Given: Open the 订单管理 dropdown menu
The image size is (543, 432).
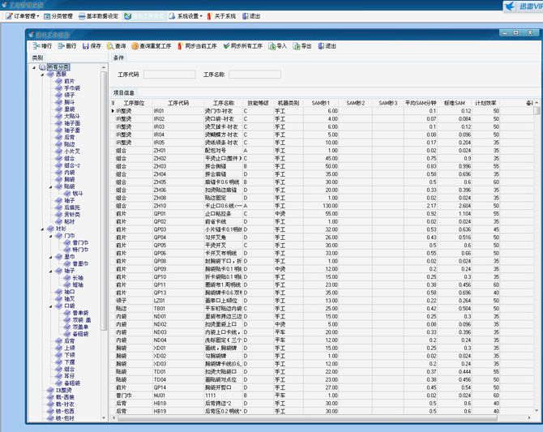Looking at the screenshot, I should pos(21,16).
